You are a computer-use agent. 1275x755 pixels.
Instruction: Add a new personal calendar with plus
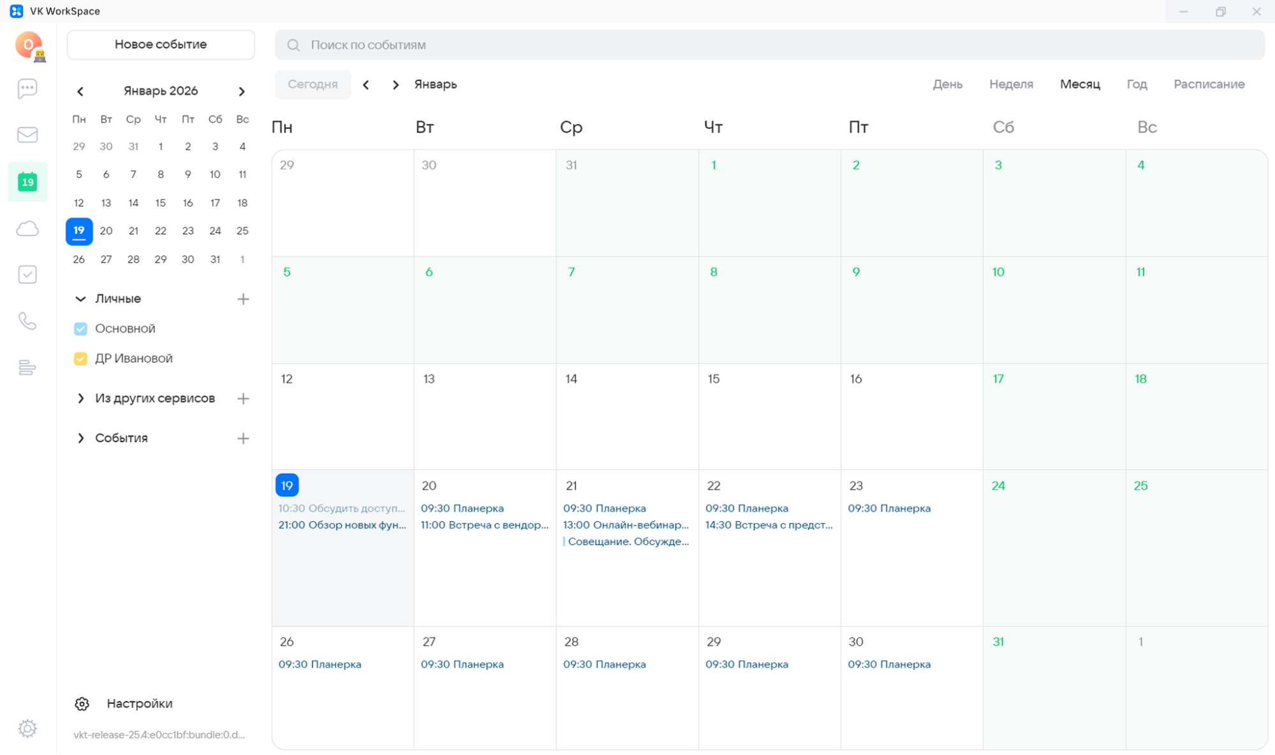[x=243, y=298]
